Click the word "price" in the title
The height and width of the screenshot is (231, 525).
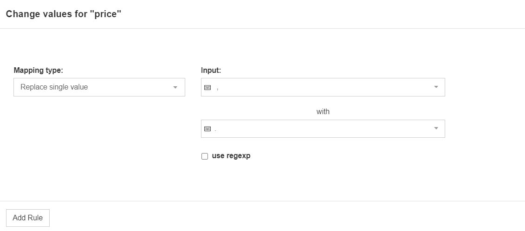106,14
